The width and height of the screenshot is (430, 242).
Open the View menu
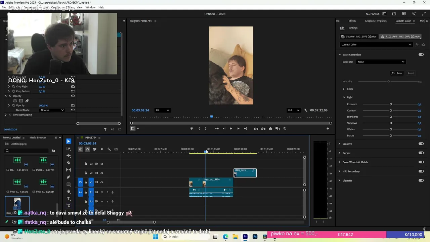(80, 7)
